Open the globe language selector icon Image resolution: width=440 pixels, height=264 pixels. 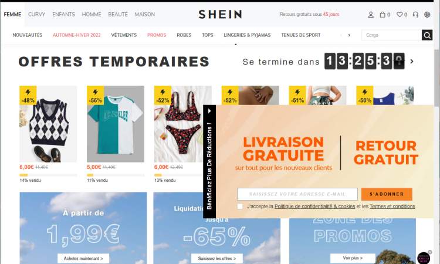427,15
